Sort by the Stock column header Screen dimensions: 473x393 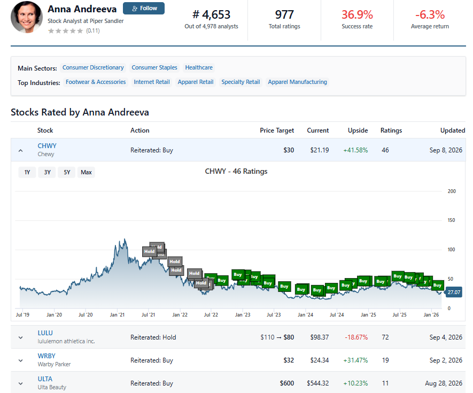point(45,130)
